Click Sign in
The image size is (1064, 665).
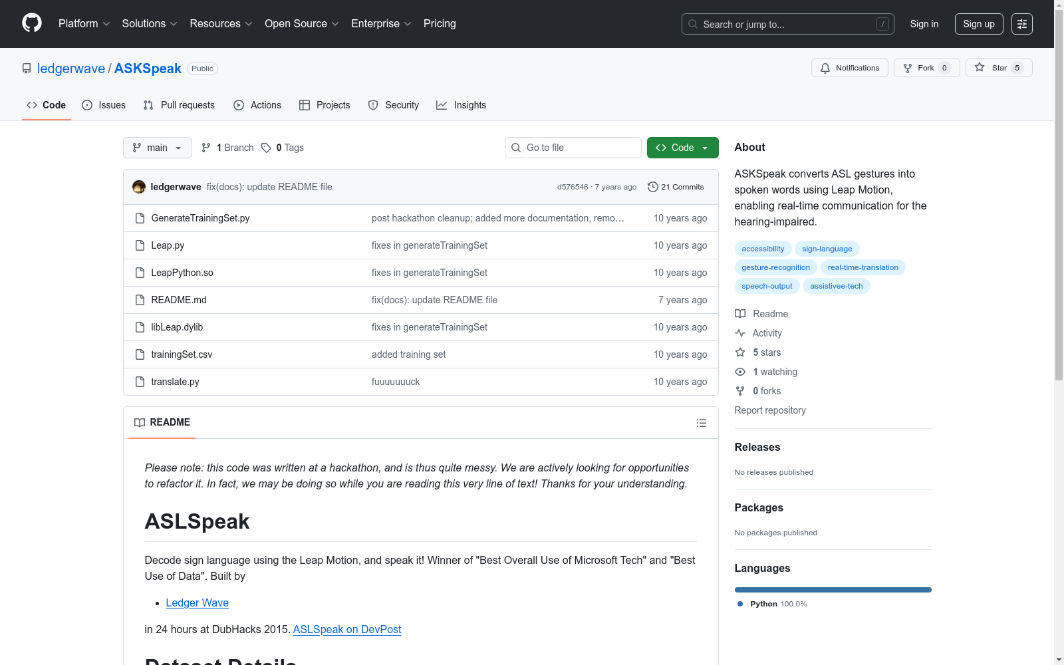(x=924, y=24)
